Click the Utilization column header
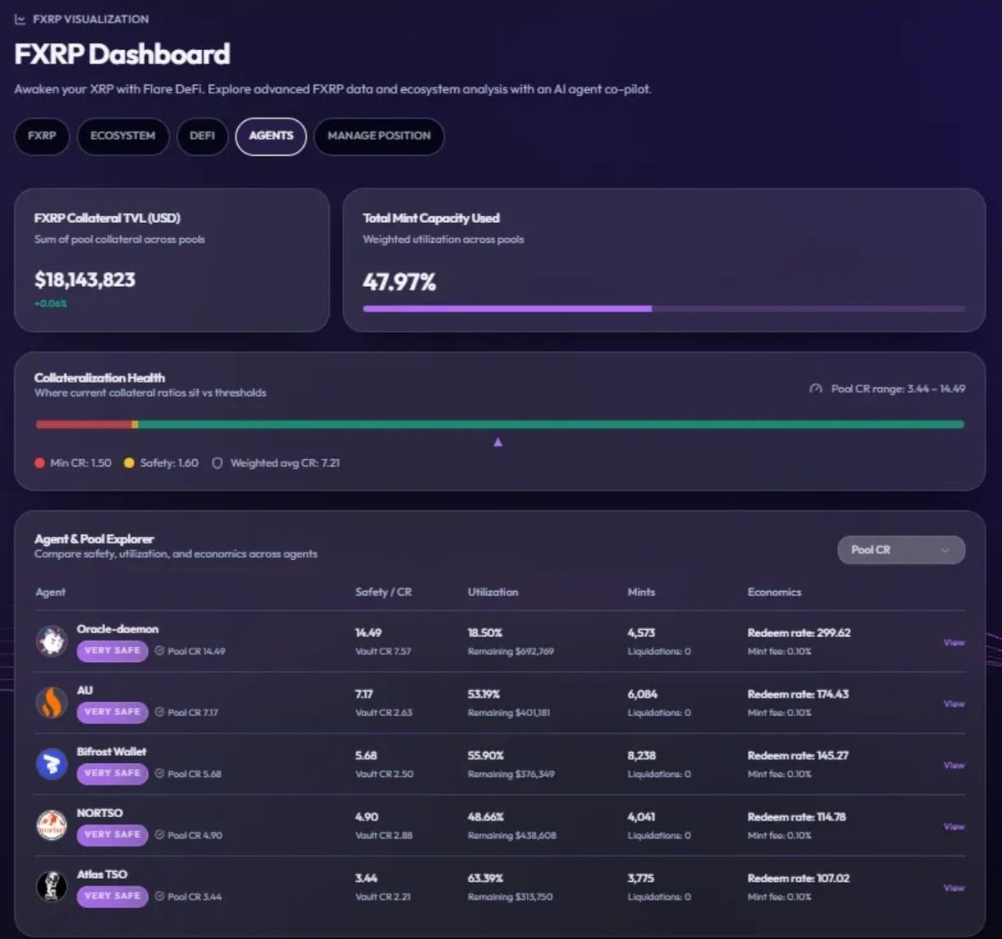 point(493,593)
